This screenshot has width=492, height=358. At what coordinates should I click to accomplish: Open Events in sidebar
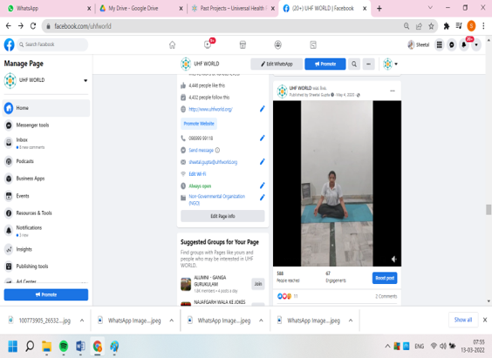pos(46,196)
